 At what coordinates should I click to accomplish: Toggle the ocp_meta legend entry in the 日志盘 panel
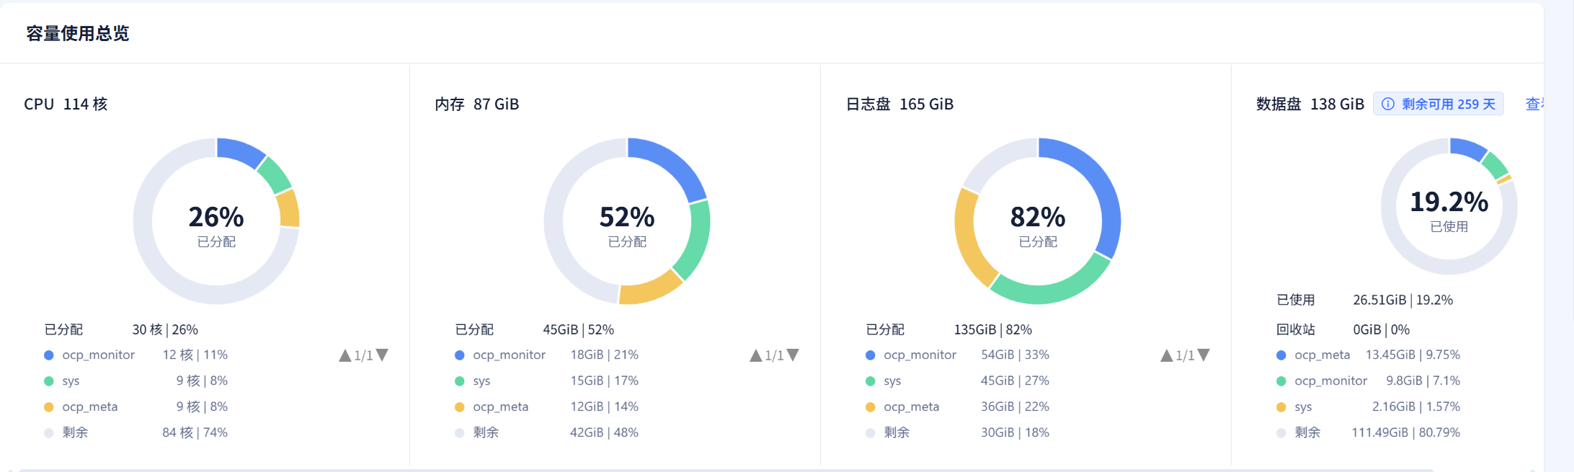[x=911, y=407]
